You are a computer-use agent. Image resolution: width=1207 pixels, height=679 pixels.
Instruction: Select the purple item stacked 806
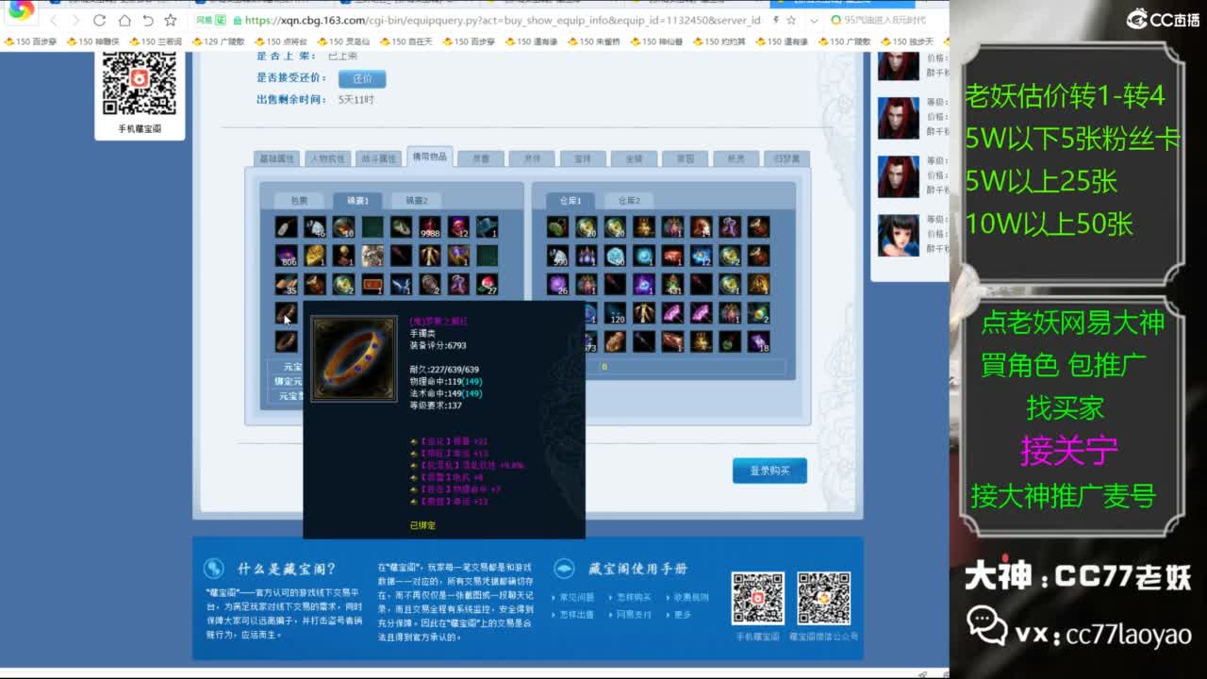(287, 256)
